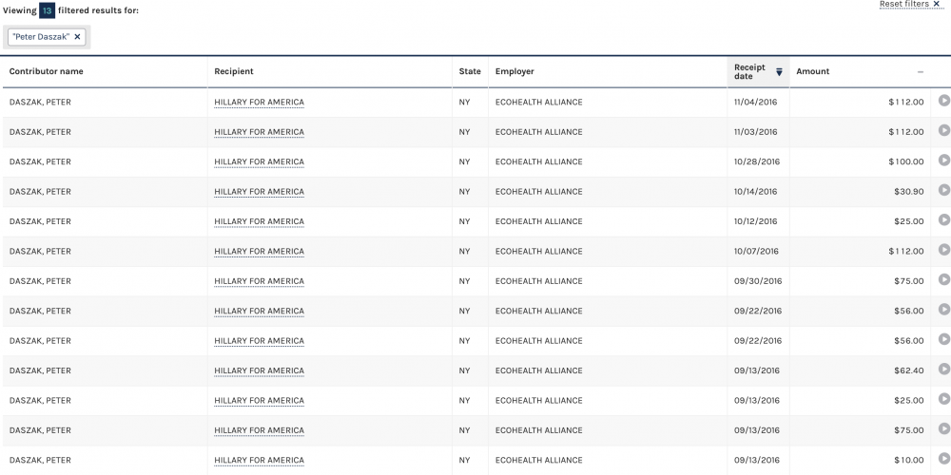This screenshot has height=475, width=951.
Task: Click the Contributor name column header
Action: click(x=47, y=72)
